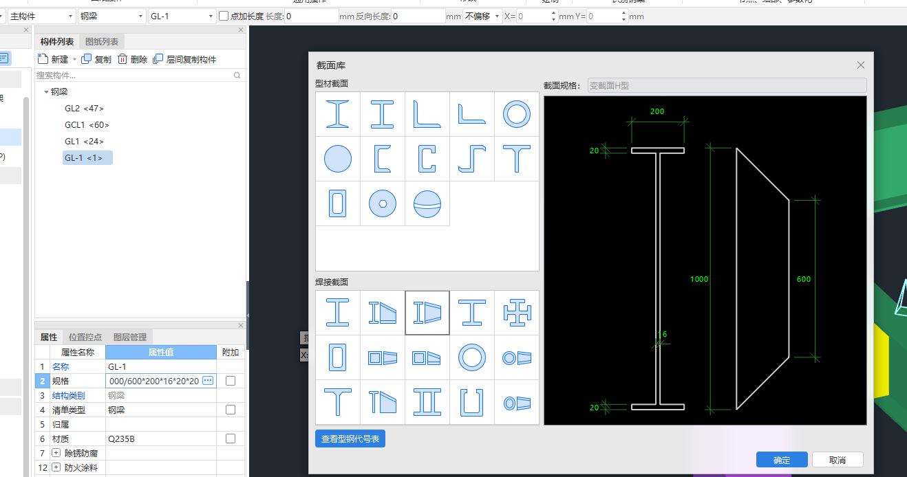Image resolution: width=907 pixels, height=477 pixels.
Task: Select GCL1 <60> in component tree
Action: (x=87, y=125)
